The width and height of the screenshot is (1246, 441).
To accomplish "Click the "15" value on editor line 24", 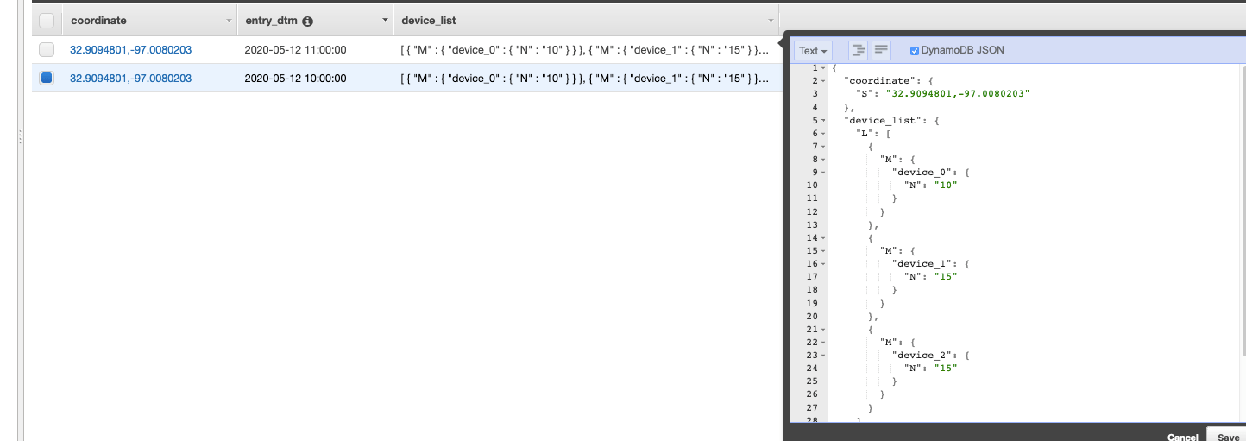I will pos(946,369).
